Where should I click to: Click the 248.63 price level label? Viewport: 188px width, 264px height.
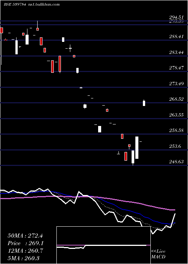tap(176, 162)
